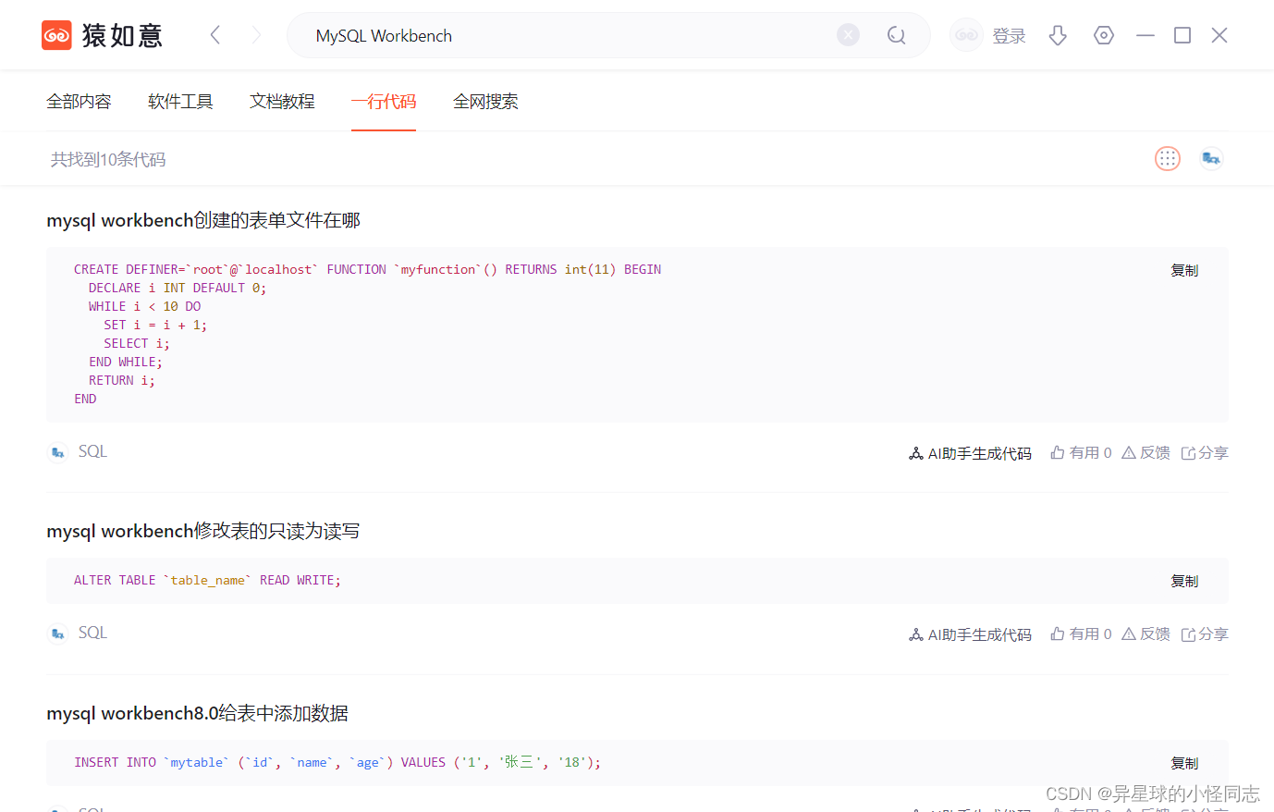
Task: Share the ALTER TABLE snippet via 分享
Action: click(1205, 634)
